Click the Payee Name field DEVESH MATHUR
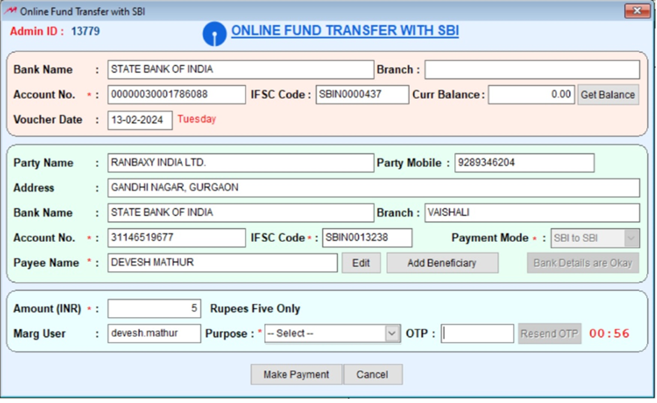 point(222,263)
